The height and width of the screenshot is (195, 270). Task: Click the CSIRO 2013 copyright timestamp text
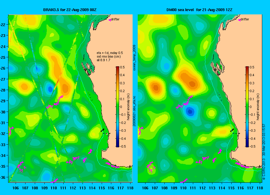pyautogui.click(x=264, y=152)
